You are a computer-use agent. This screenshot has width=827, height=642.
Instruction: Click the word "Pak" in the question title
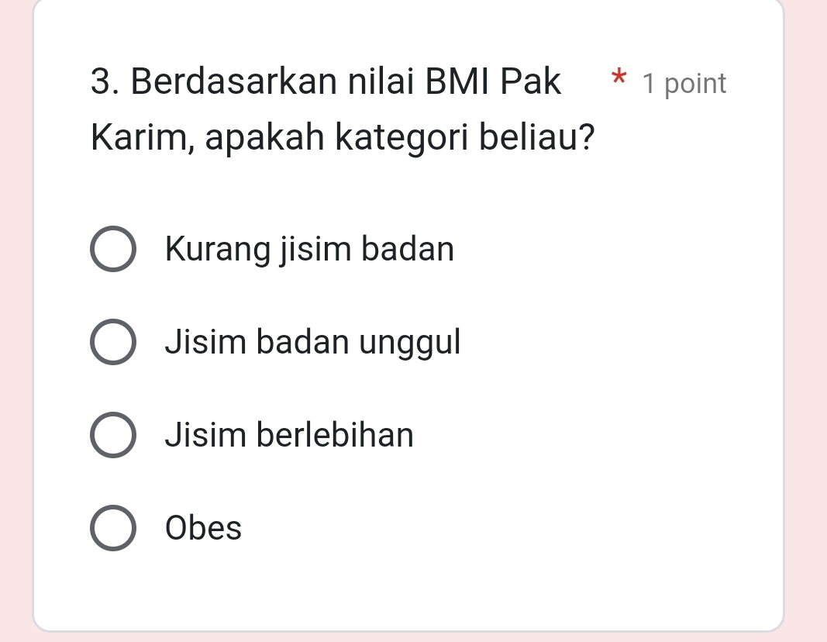[530, 82]
